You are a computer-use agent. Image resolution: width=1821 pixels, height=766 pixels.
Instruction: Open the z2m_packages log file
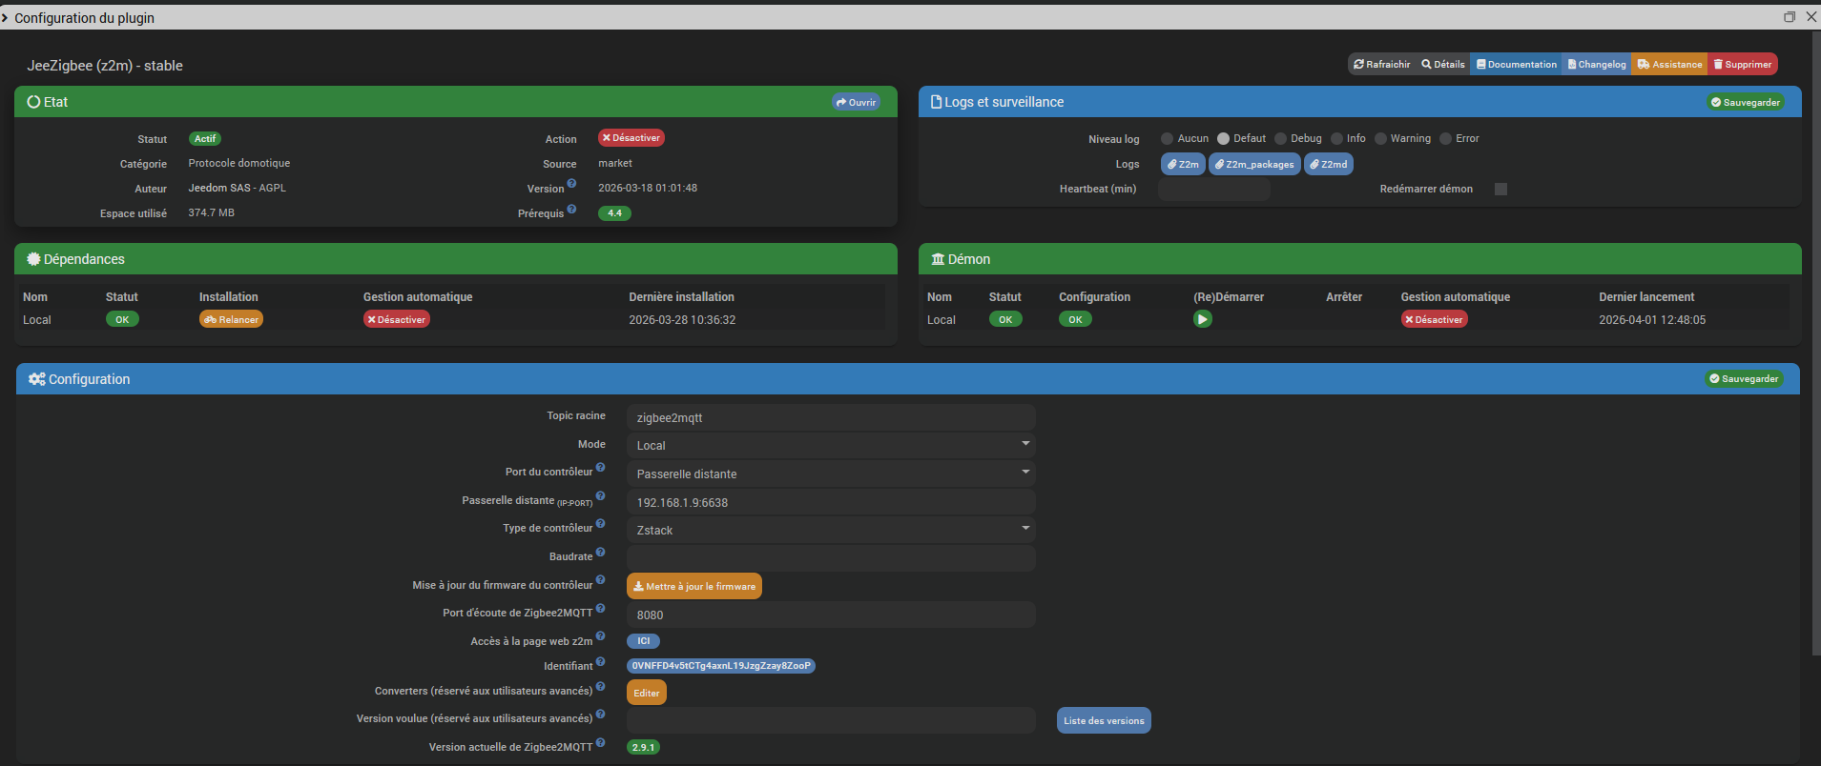click(x=1253, y=164)
